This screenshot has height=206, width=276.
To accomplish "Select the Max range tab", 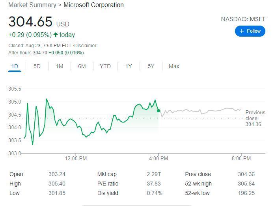I will [x=174, y=66].
